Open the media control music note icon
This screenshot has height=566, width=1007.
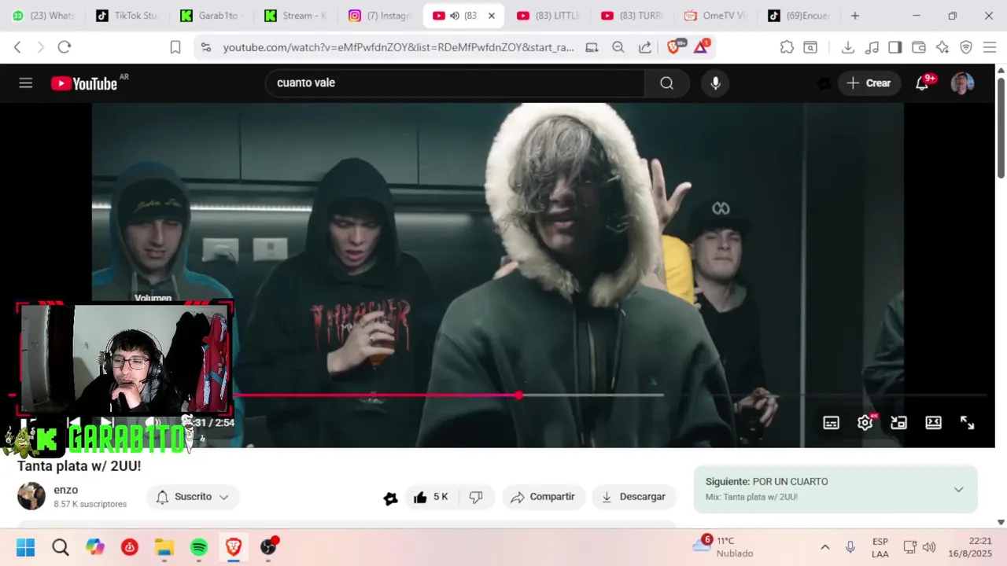[x=872, y=47]
